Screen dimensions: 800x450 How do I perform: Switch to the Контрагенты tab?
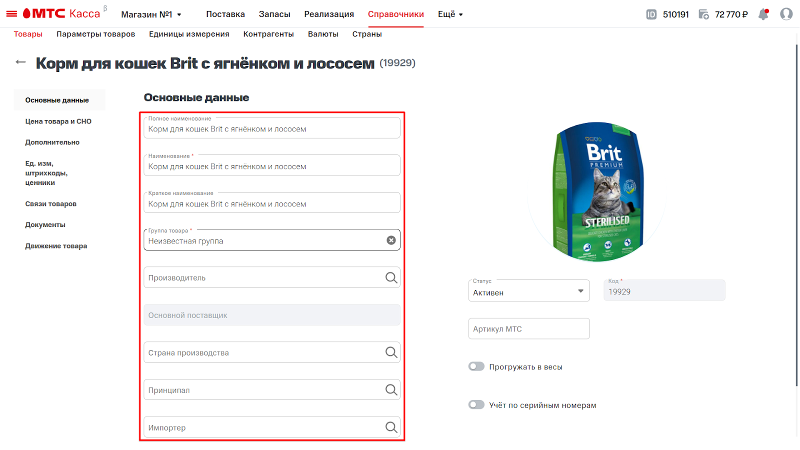pyautogui.click(x=268, y=34)
